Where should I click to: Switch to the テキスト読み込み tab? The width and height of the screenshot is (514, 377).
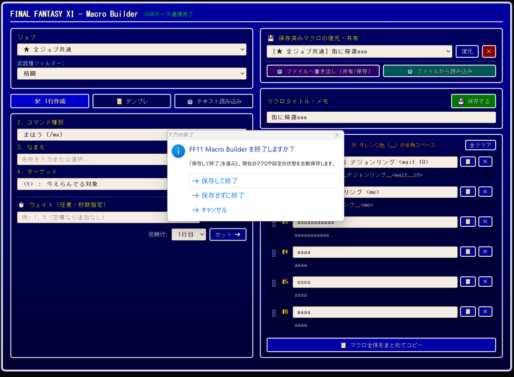pos(214,101)
